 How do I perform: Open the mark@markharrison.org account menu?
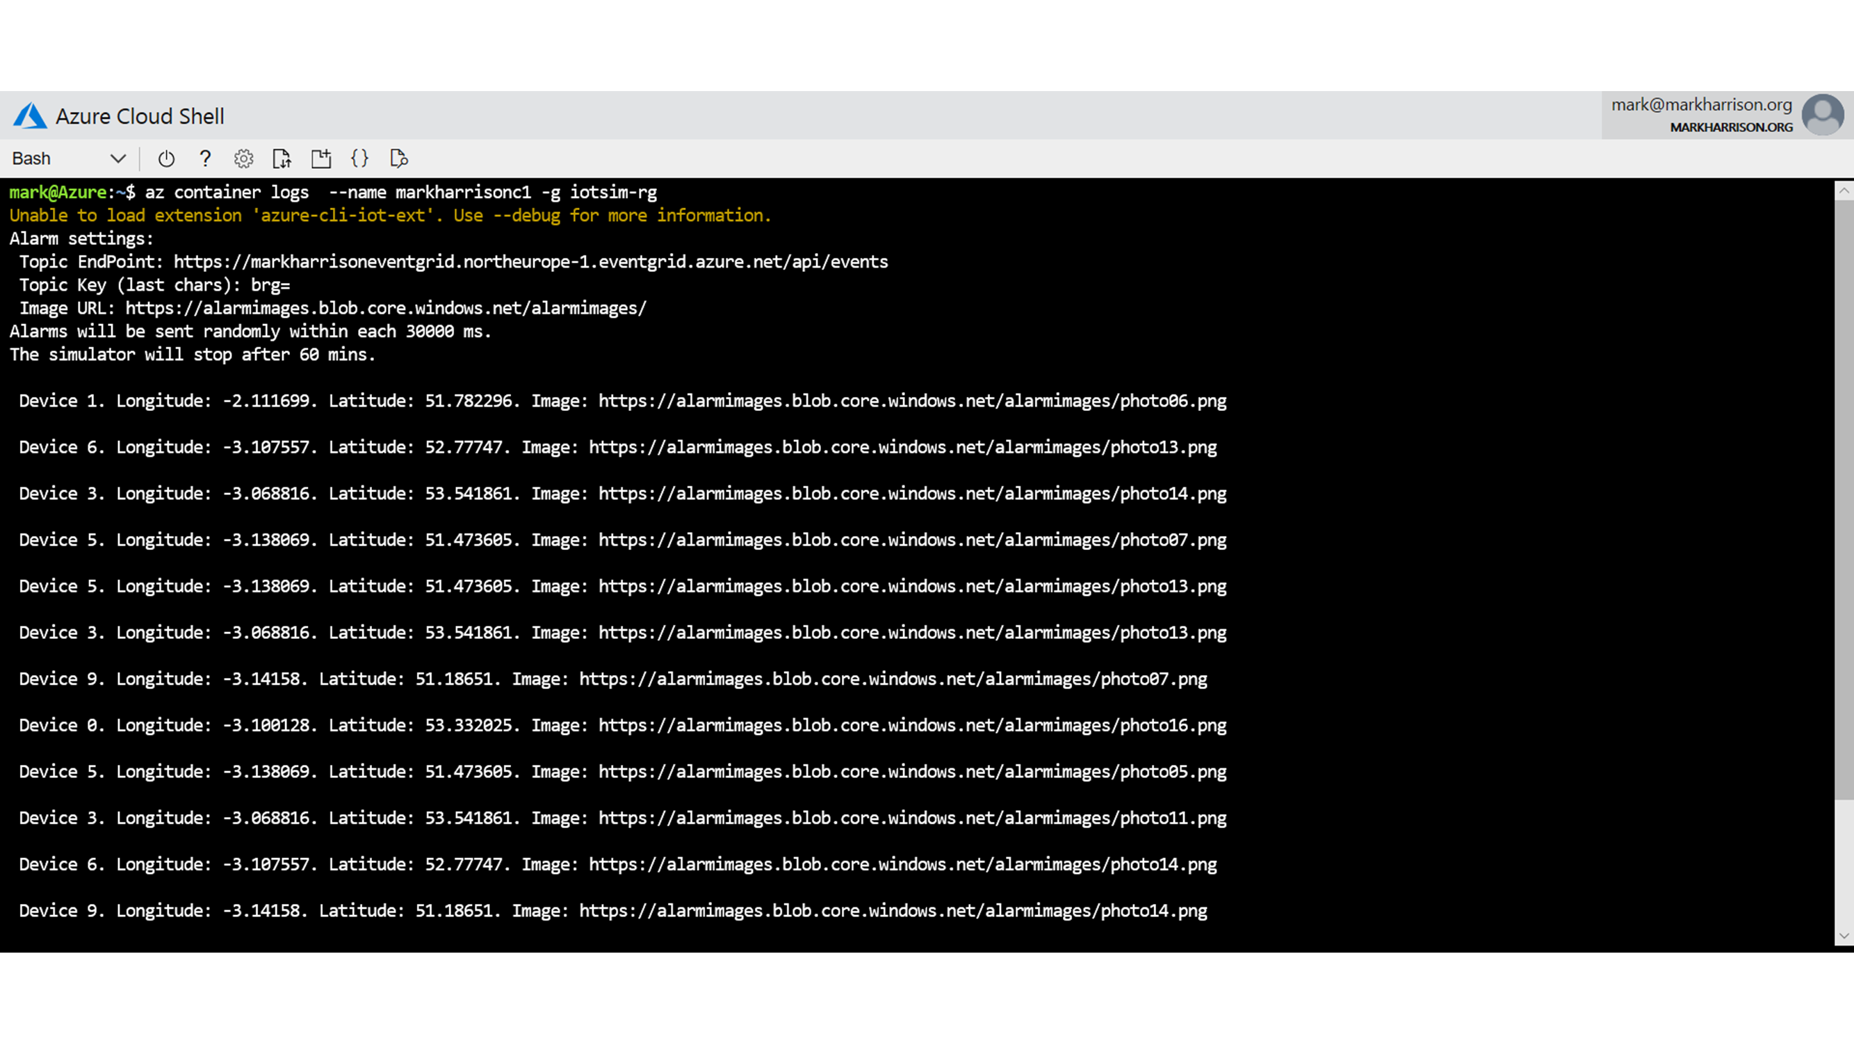[1700, 105]
